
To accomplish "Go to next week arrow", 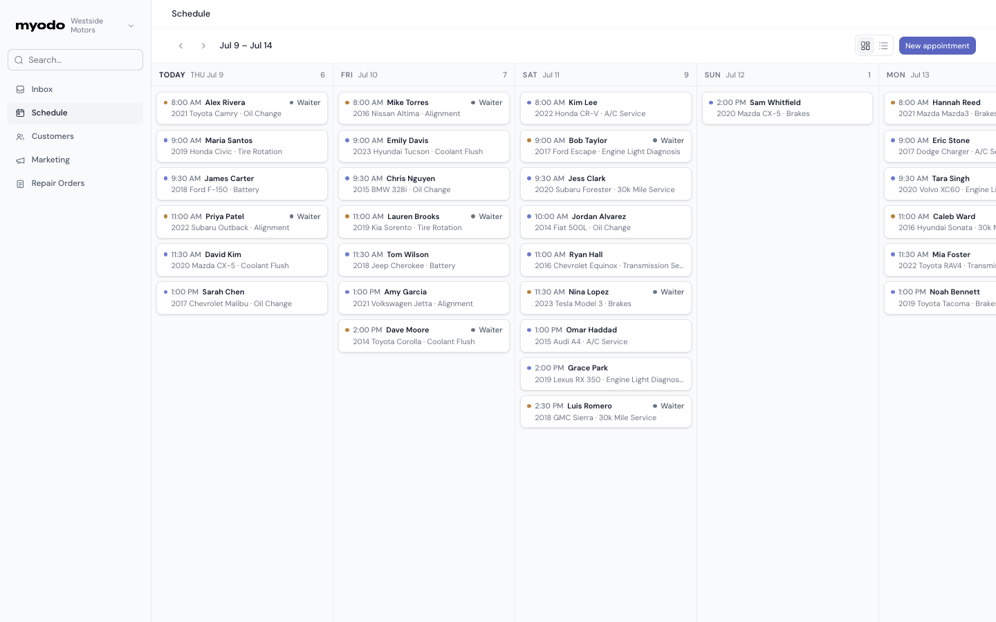I will tap(203, 46).
